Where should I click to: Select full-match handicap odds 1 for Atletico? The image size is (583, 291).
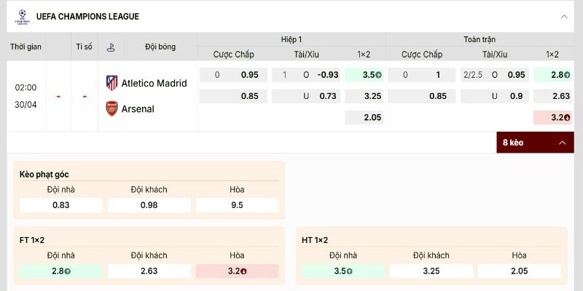[422, 75]
